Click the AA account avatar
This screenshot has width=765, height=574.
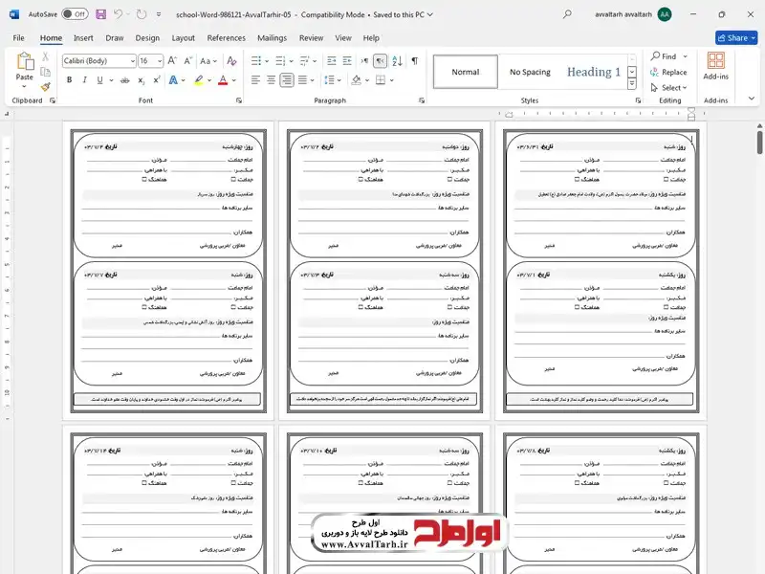coord(664,14)
